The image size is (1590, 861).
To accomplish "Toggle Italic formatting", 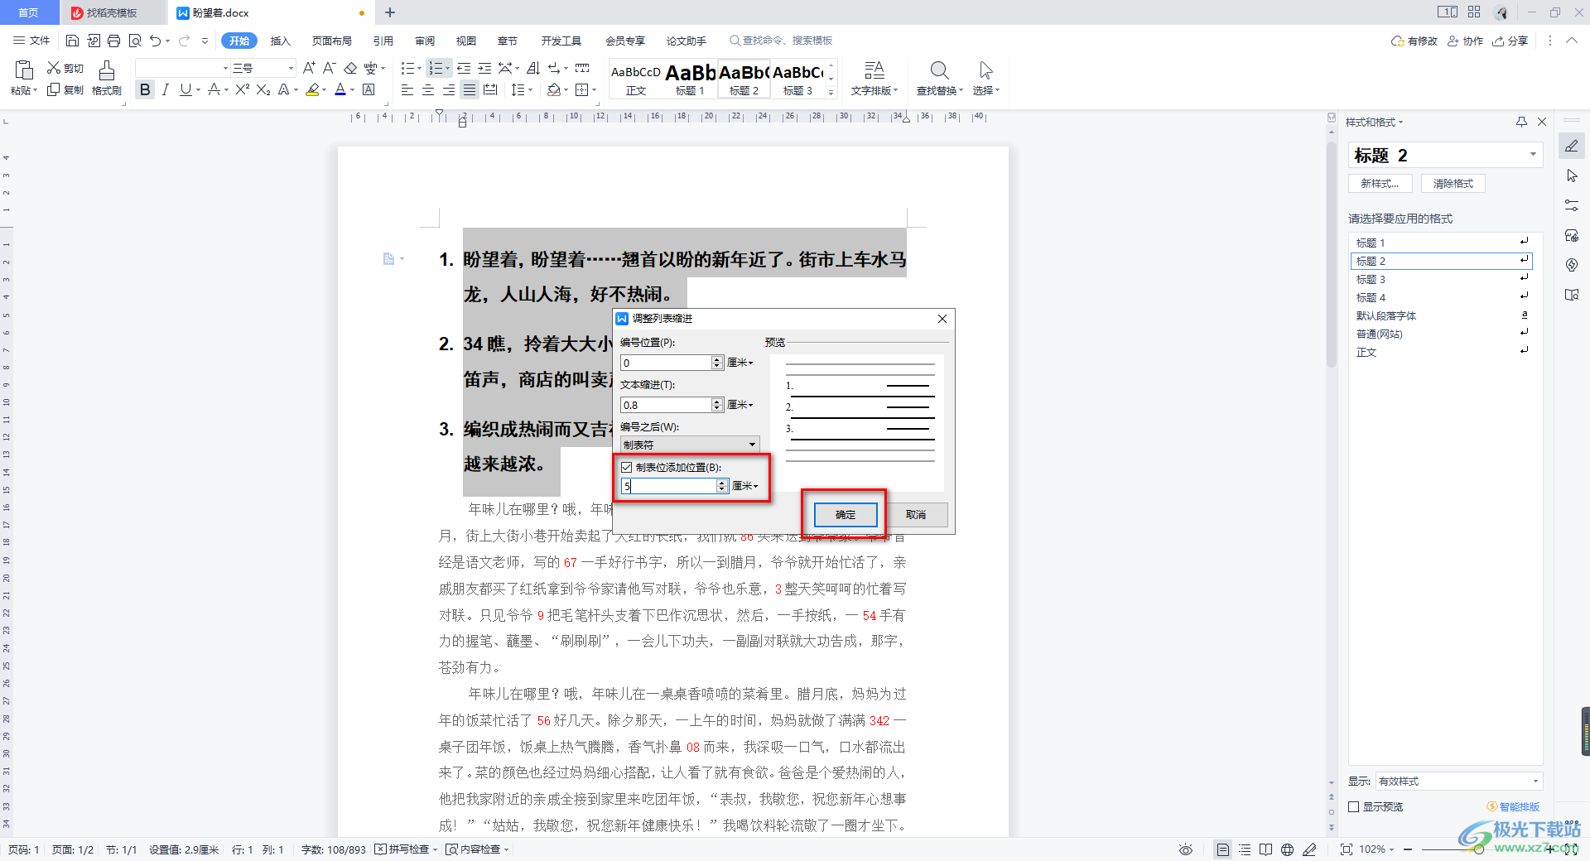I will [166, 89].
